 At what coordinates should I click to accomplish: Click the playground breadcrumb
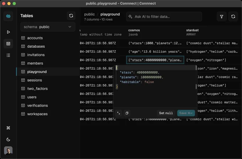(x=110, y=14)
